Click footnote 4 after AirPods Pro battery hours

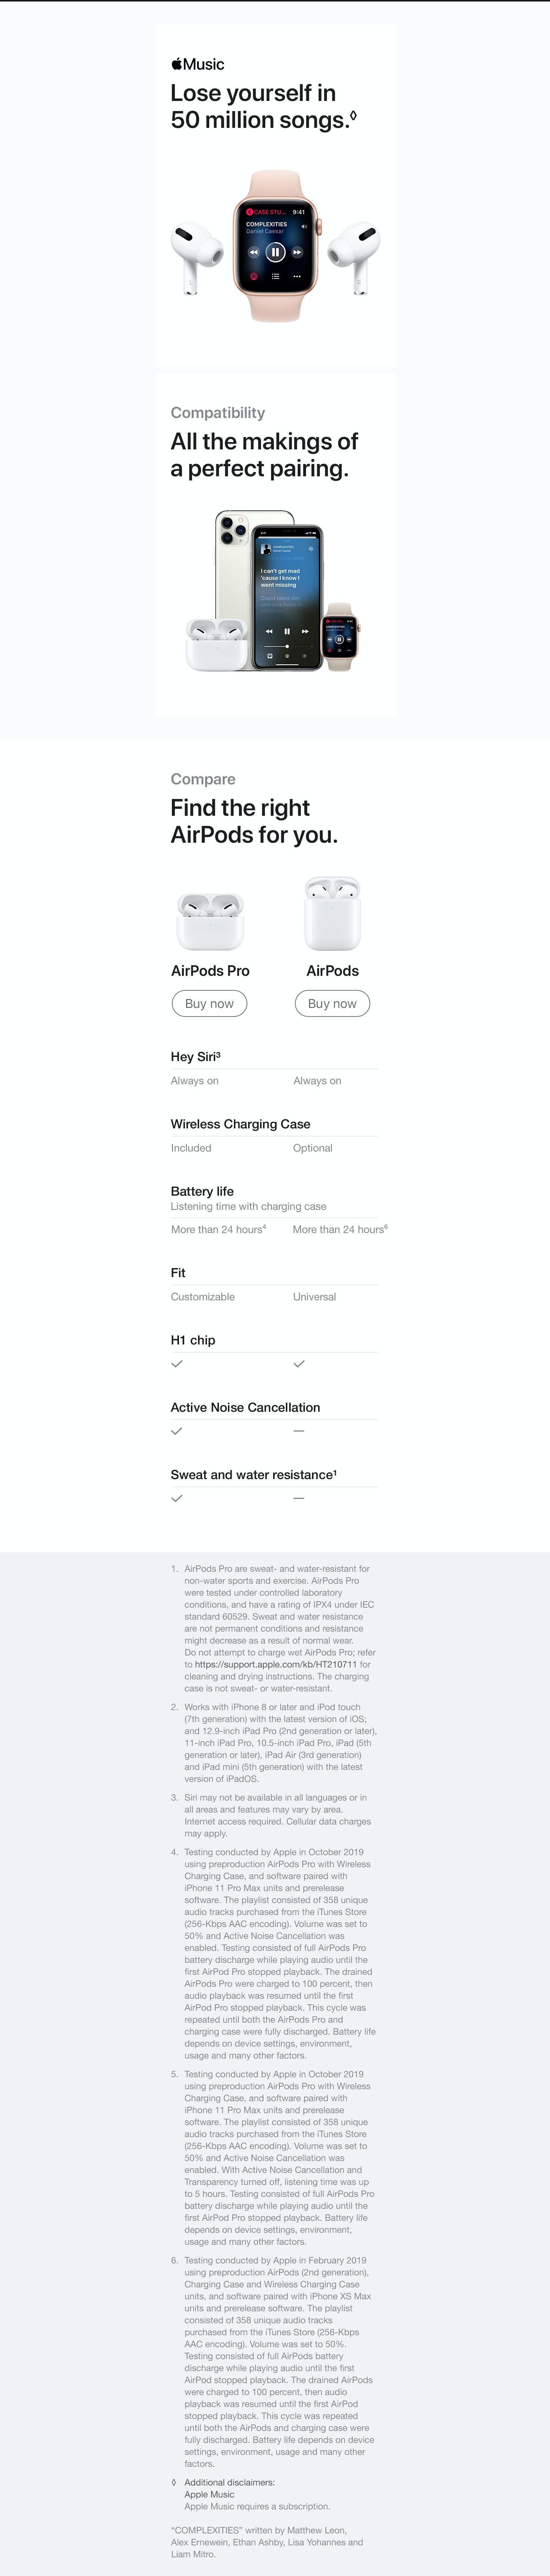[264, 1227]
